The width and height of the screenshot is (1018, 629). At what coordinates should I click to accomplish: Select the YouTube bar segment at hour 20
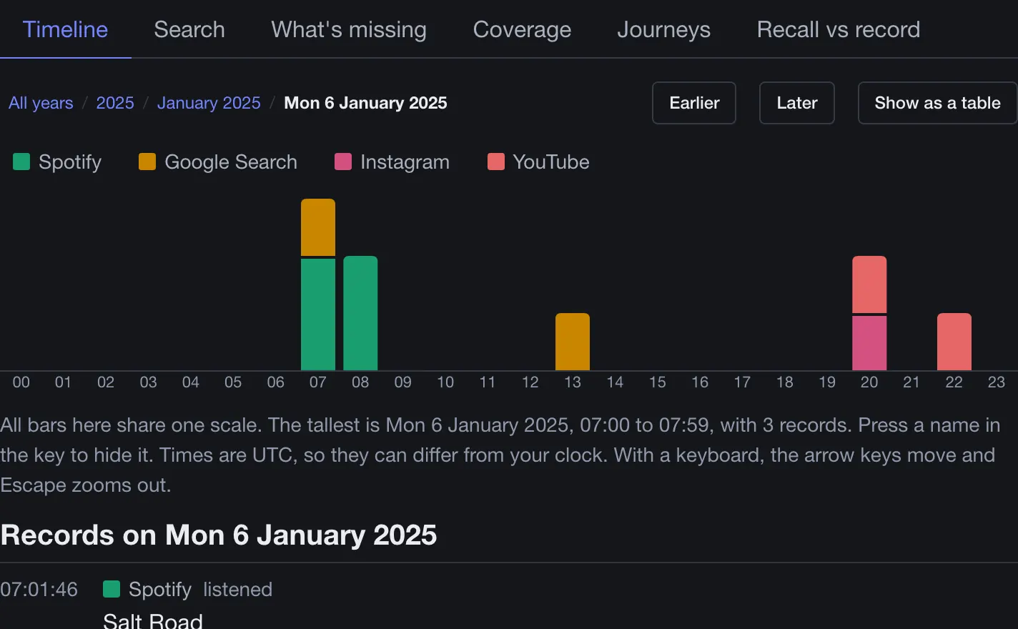(x=869, y=284)
